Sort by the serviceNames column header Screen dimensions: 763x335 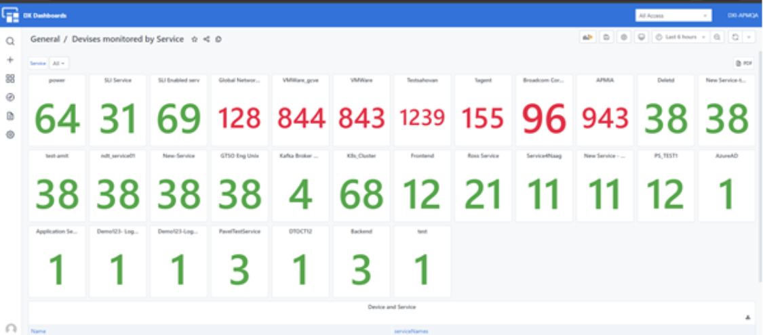click(x=411, y=331)
